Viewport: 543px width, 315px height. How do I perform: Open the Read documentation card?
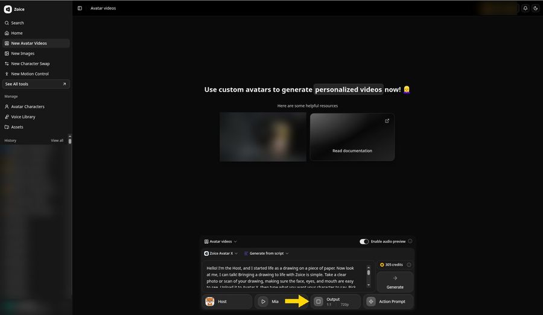[352, 137]
